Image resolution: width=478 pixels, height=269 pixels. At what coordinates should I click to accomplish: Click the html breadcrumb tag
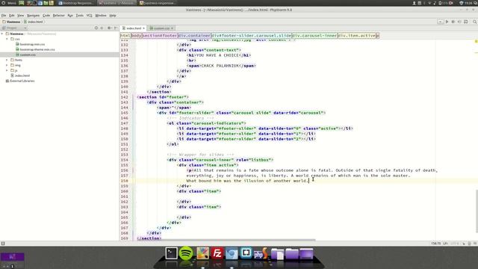tap(125, 35)
